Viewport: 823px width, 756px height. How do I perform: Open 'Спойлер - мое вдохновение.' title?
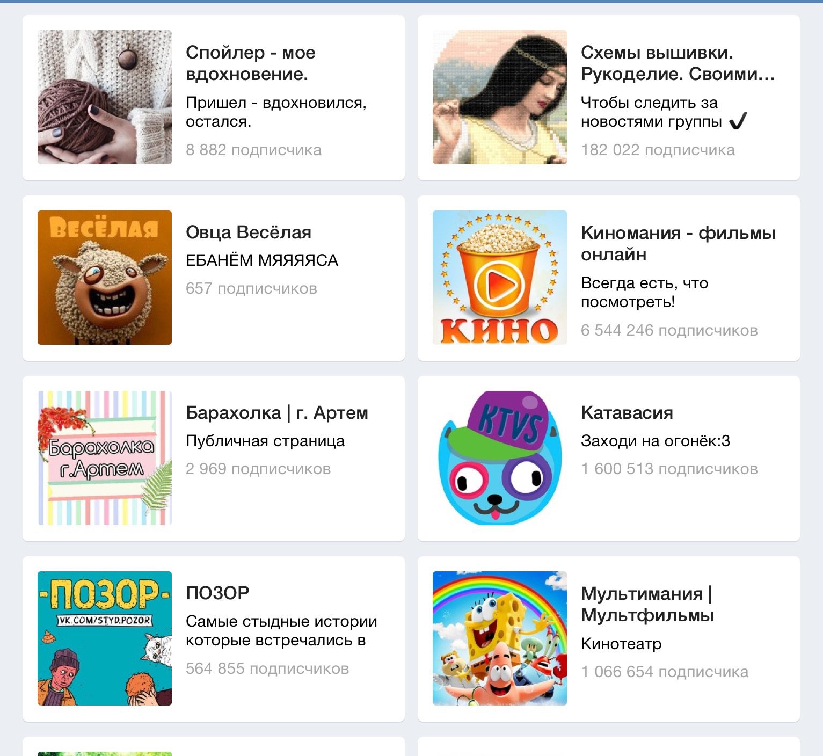tap(251, 63)
